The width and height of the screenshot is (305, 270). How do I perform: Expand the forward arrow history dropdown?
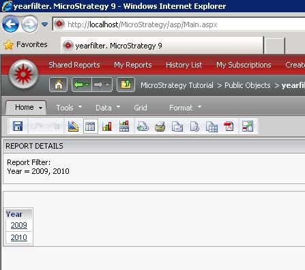[x=107, y=85]
